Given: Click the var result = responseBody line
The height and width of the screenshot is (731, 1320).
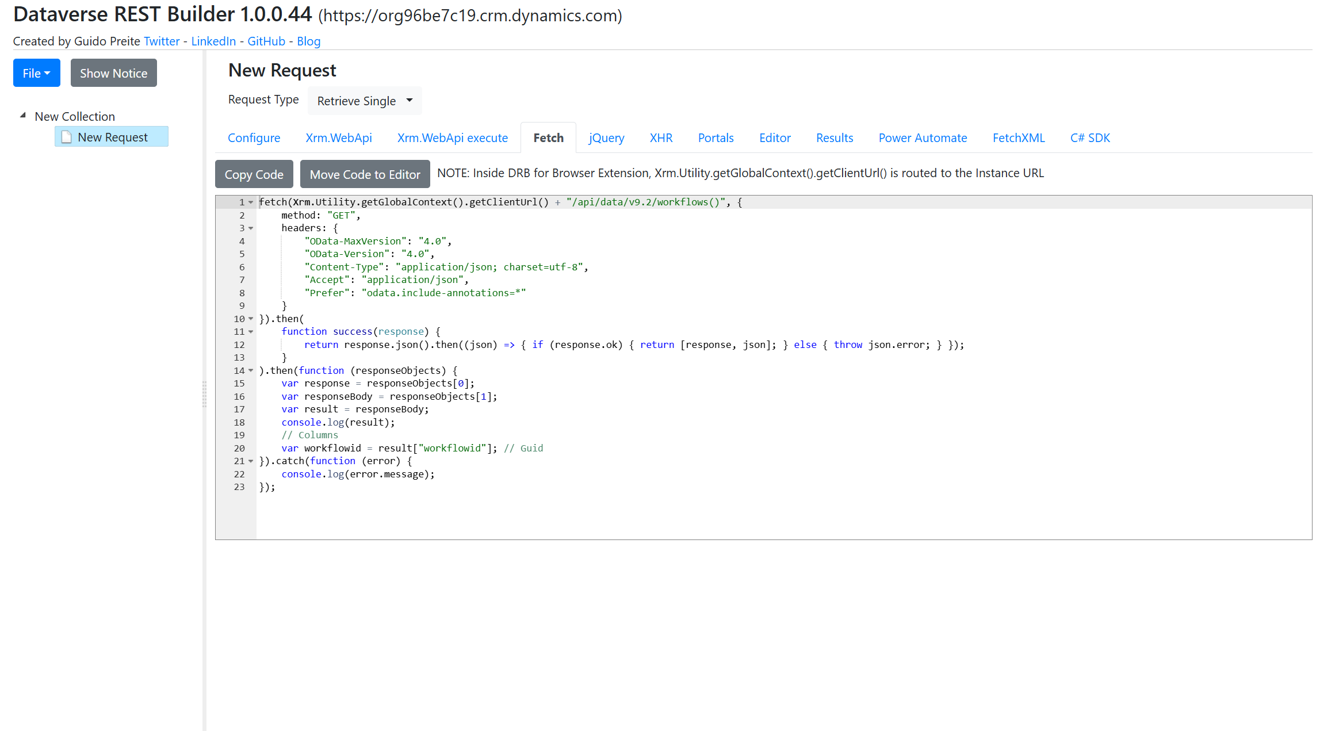Looking at the screenshot, I should point(355,409).
